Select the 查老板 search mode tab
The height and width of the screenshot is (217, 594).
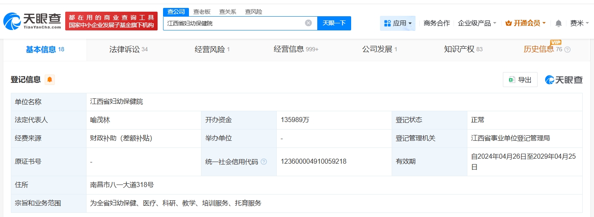[x=202, y=12]
